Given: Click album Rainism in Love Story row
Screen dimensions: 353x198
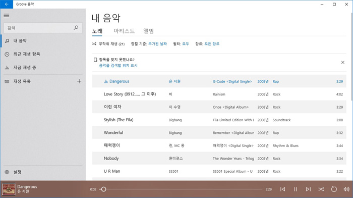Looking at the screenshot, I should (x=219, y=94).
